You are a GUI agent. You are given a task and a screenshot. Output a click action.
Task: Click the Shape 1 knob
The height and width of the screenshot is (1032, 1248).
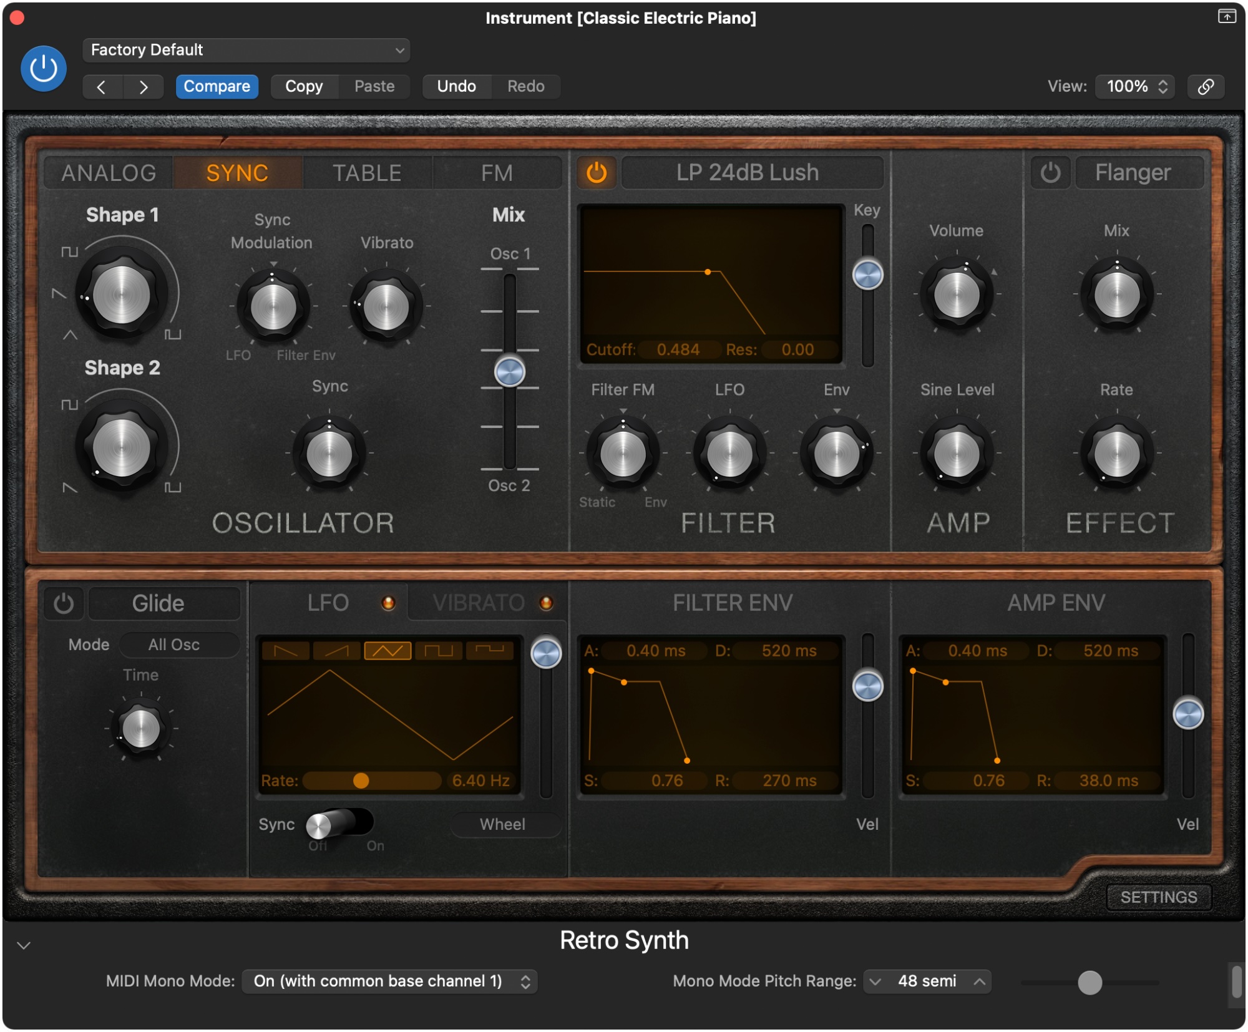click(122, 295)
